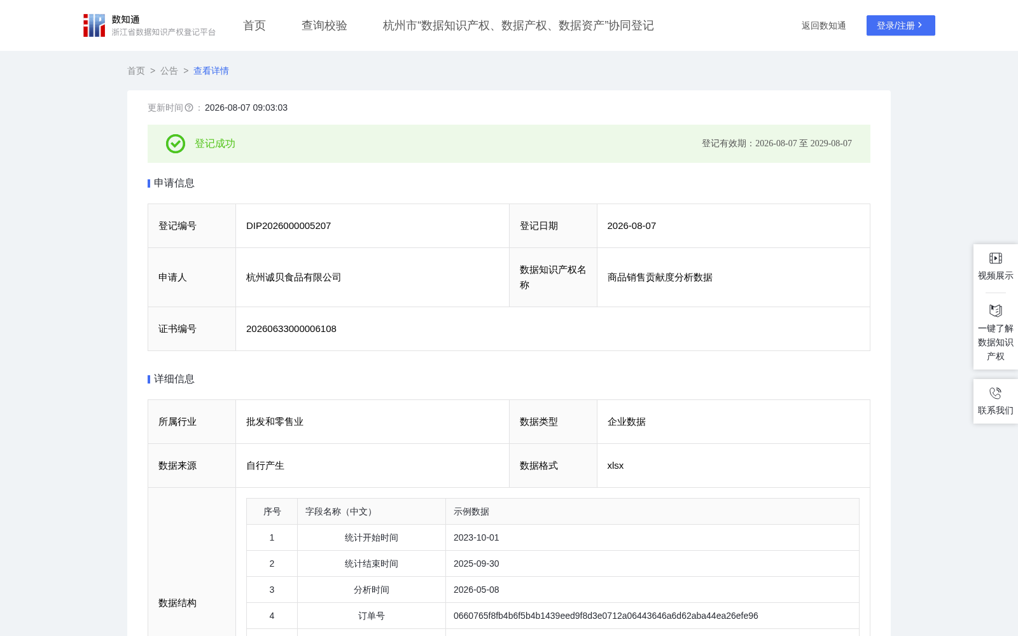The image size is (1018, 636).
Task: Click sample date 2026-05-08
Action: click(477, 590)
